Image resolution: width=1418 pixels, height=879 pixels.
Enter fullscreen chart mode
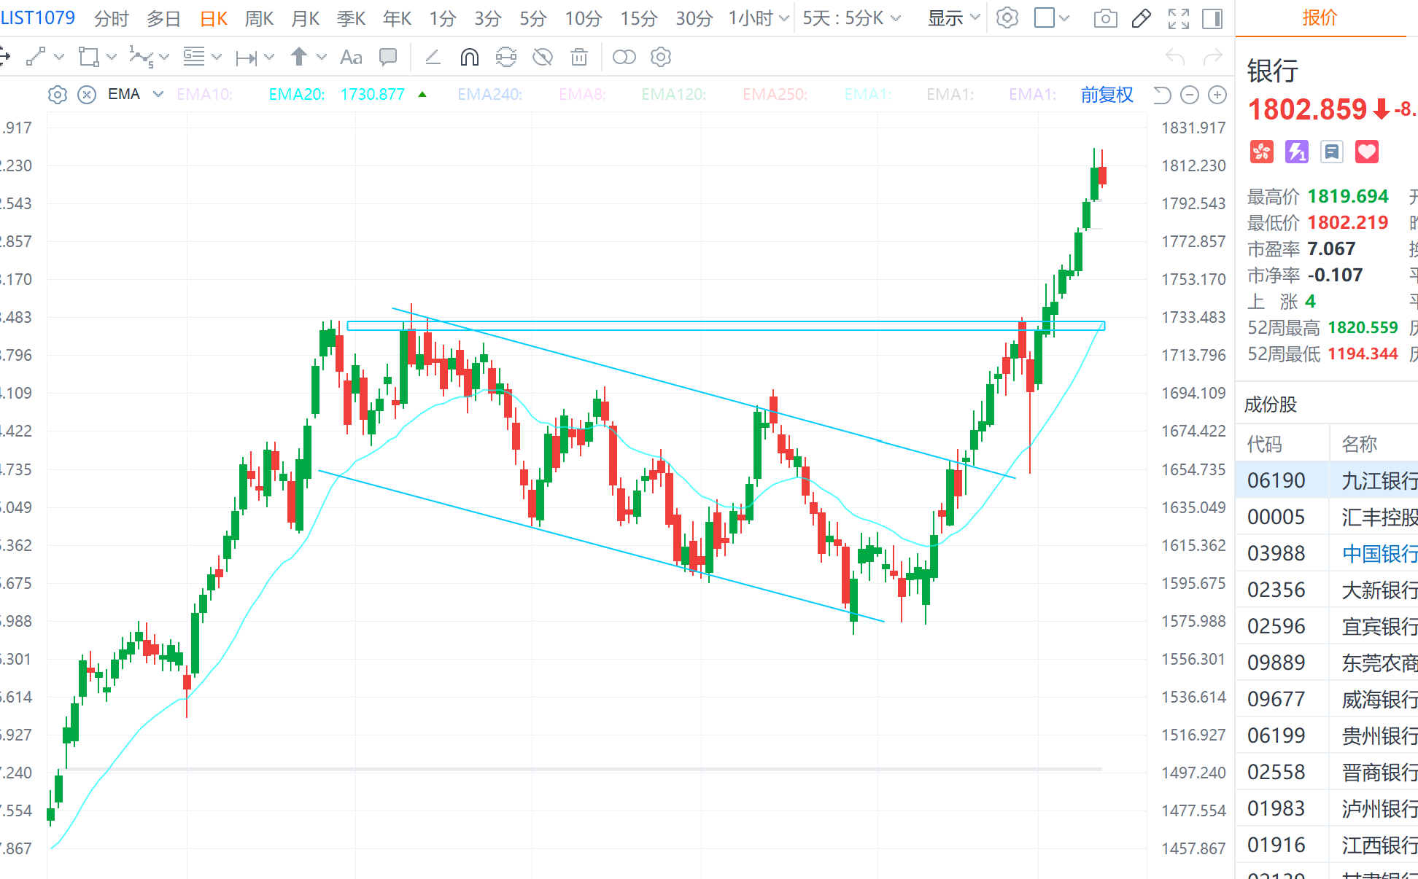tap(1178, 18)
